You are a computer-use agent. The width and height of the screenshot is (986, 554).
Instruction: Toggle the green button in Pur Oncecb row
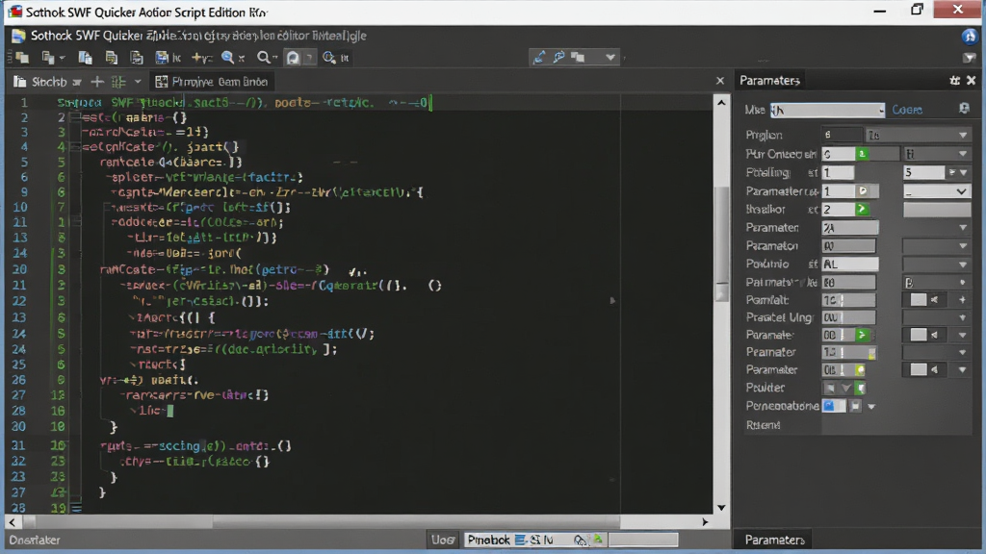pos(862,154)
